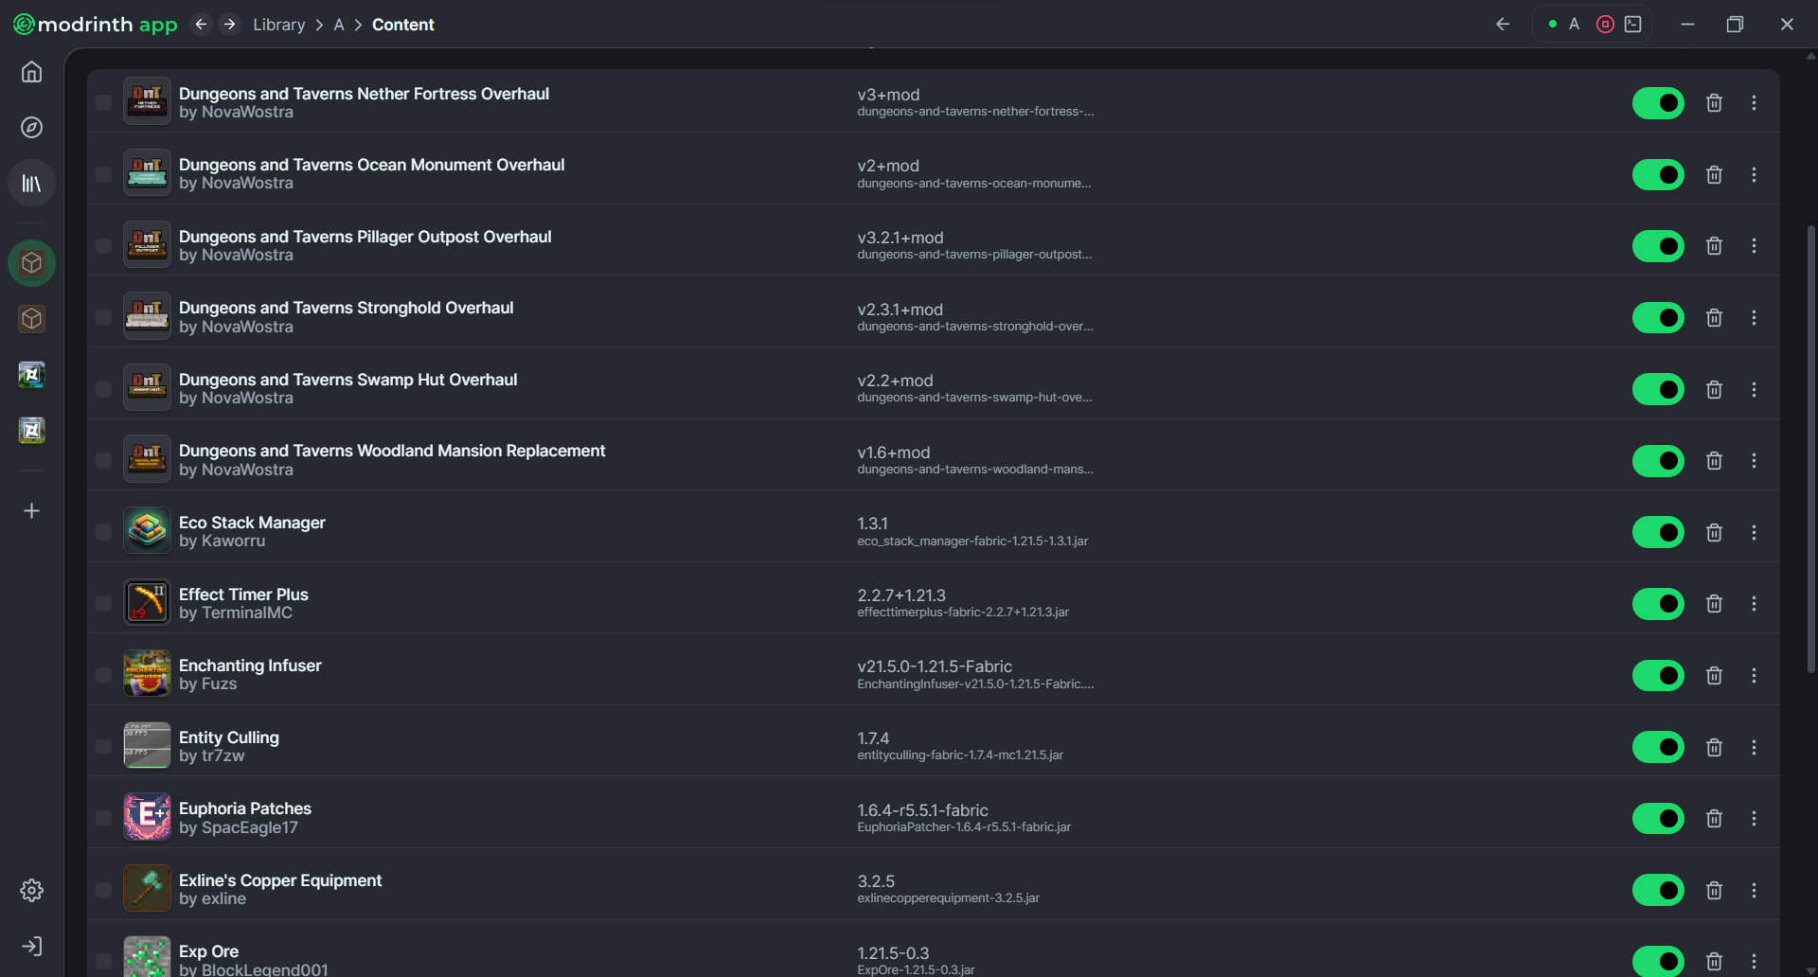Viewport: 1818px width, 977px height.
Task: Disable Dungeons and Taverns Ocean Monument Overhaul toggle
Action: tap(1658, 175)
